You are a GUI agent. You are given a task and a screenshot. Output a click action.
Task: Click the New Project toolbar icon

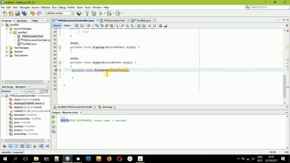pos(11,13)
